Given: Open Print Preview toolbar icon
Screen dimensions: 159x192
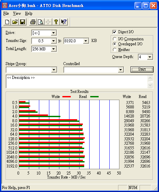Looking at the screenshot, I should coord(41,22).
